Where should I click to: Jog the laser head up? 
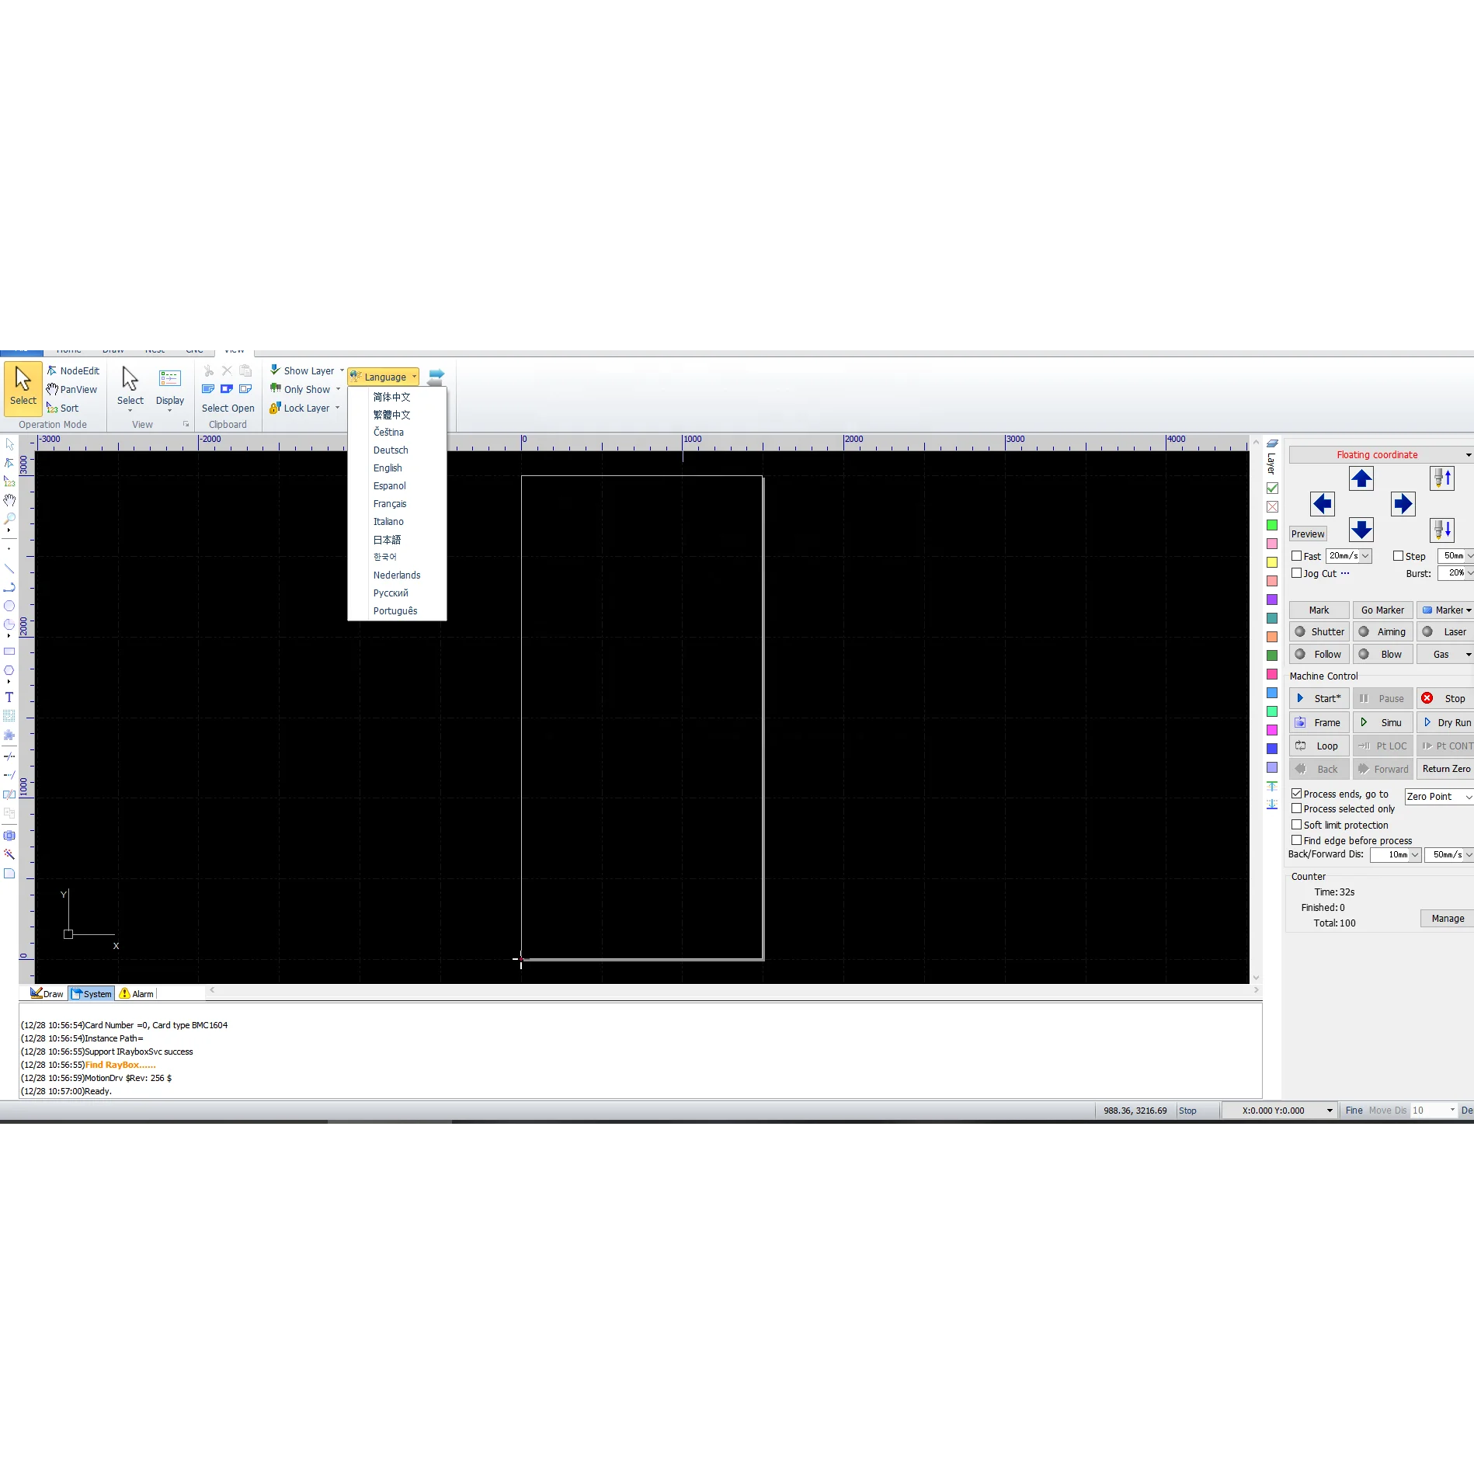(x=1361, y=478)
